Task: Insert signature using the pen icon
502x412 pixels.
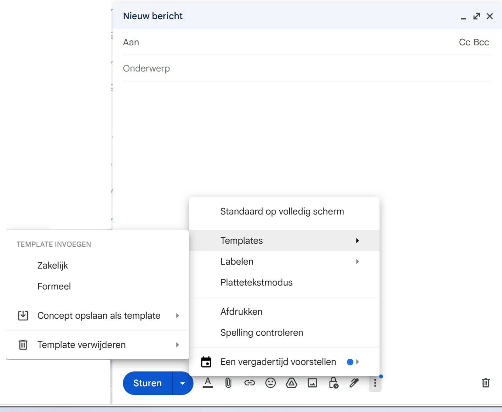Action: pos(354,383)
